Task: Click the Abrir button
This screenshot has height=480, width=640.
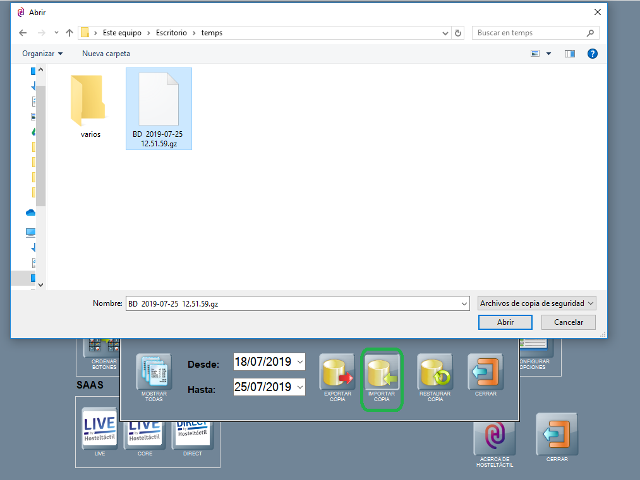Action: pos(505,322)
